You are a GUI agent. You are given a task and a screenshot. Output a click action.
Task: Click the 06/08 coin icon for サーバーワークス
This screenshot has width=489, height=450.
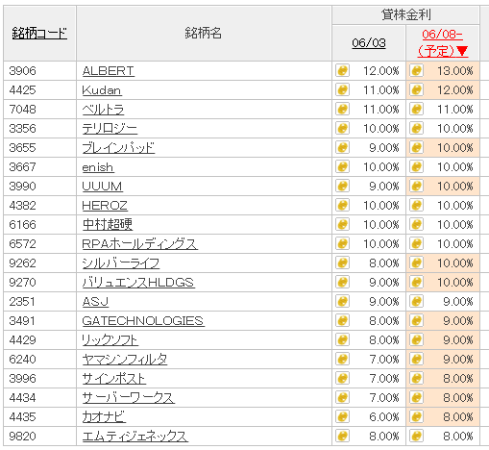[417, 397]
